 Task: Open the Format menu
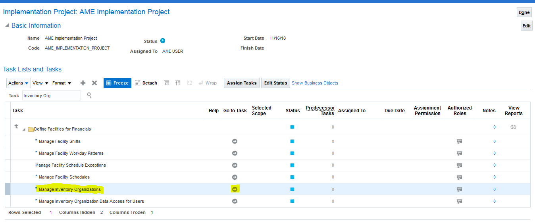(x=62, y=83)
